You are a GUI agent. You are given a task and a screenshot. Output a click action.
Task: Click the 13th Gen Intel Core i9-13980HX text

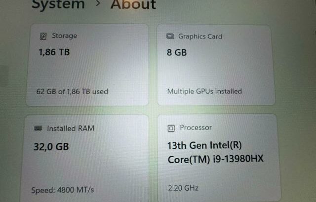point(215,152)
